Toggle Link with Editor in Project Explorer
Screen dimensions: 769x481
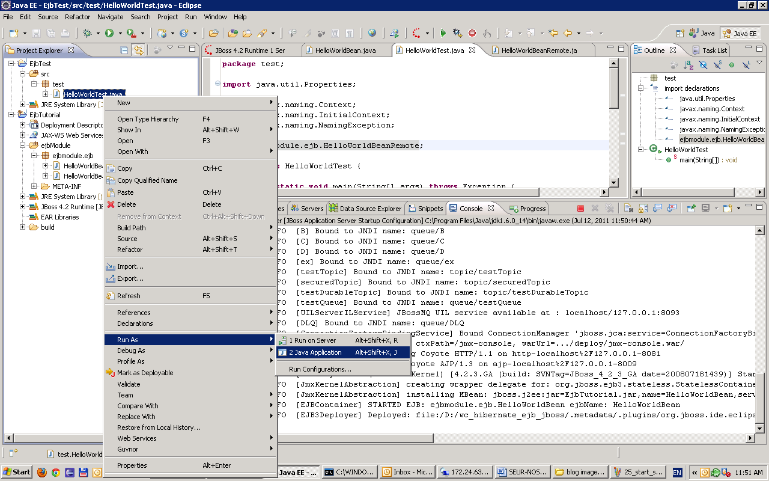pyautogui.click(x=139, y=49)
